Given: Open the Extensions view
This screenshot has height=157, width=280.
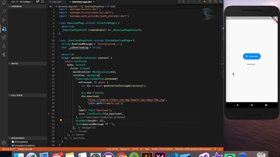Looking at the screenshot, I should click(4, 37).
